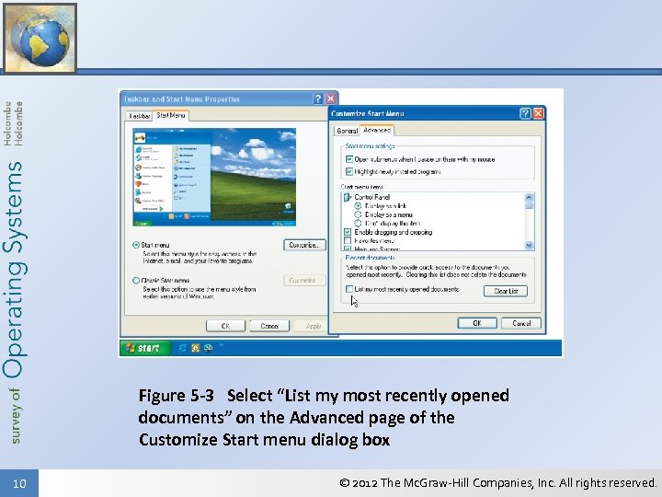
Task: Toggle Open submenus when I pause checkbox
Action: [349, 159]
